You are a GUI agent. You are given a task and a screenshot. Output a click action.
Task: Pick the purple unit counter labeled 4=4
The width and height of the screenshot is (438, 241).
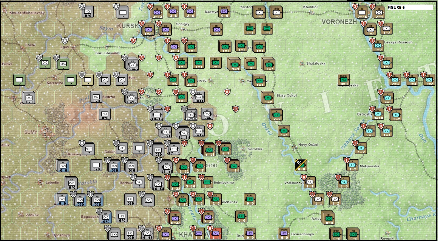[217, 30]
